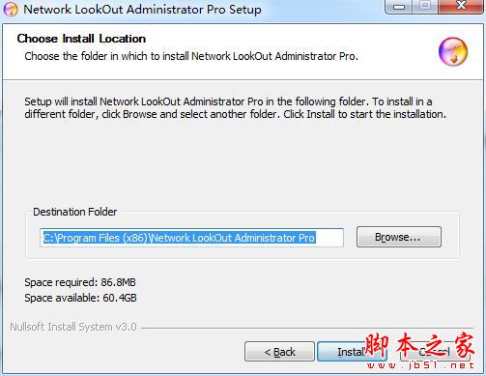Viewport: 486px width, 376px height.
Task: Click the installer icon in the title bar
Action: point(11,9)
